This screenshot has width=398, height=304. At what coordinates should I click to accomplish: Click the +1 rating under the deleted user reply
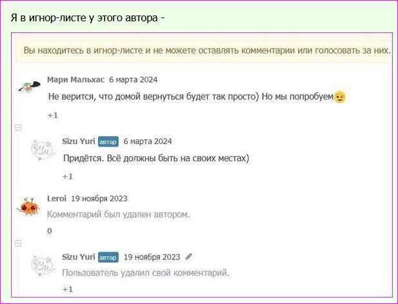click(67, 290)
